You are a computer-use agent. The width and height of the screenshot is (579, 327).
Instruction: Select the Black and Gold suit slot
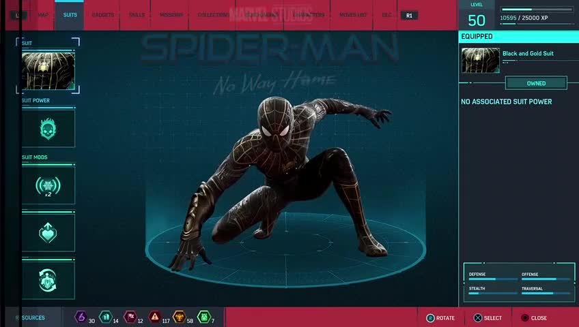click(x=48, y=71)
